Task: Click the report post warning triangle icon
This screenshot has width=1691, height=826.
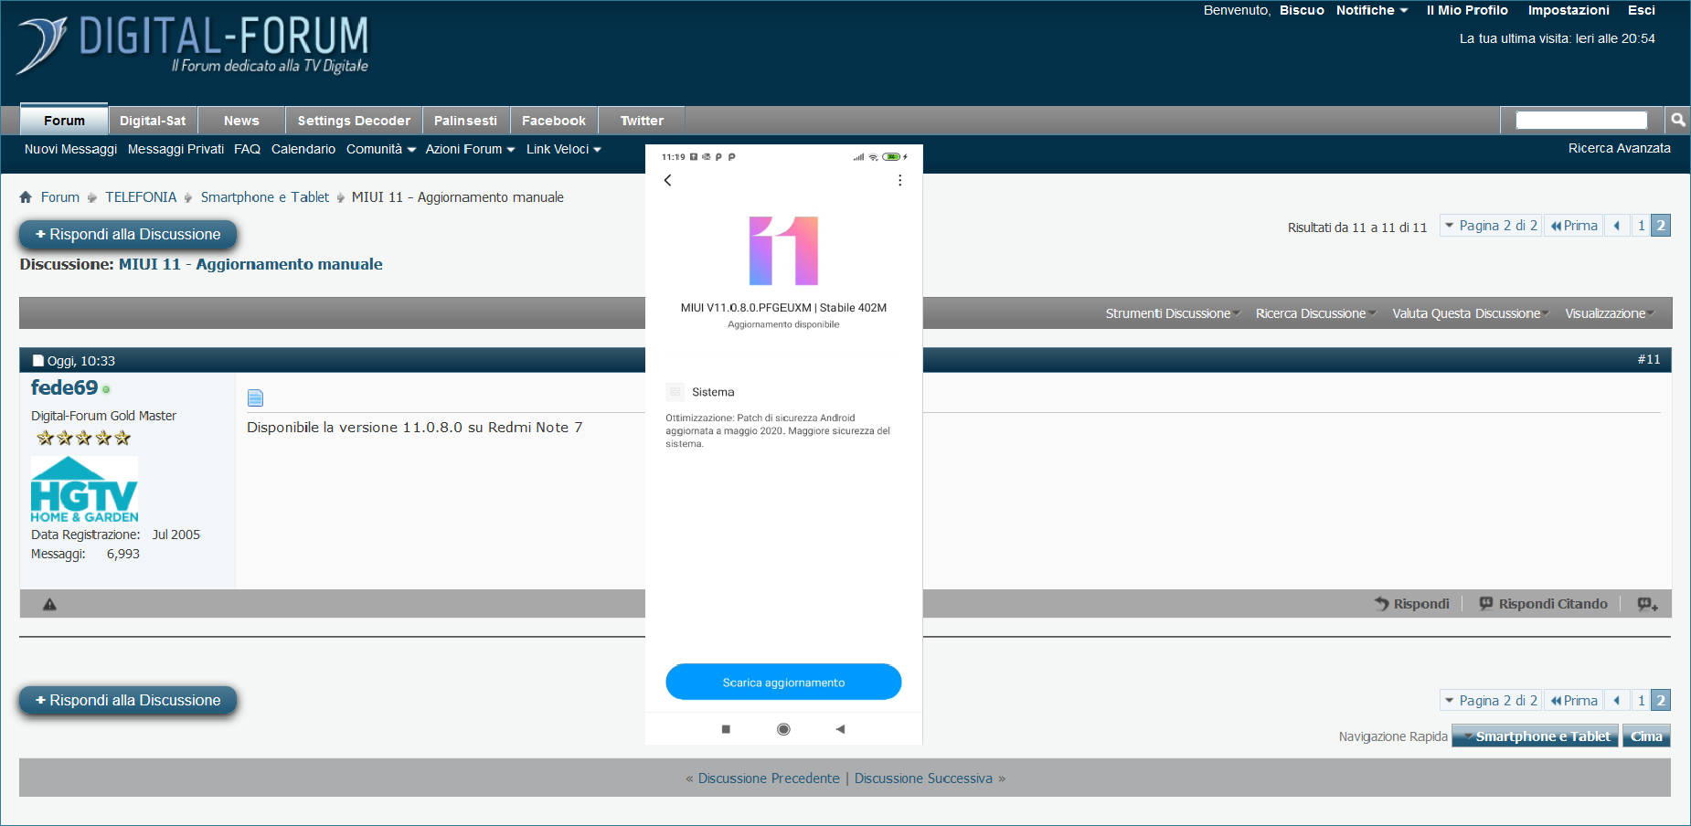Action: (x=49, y=604)
